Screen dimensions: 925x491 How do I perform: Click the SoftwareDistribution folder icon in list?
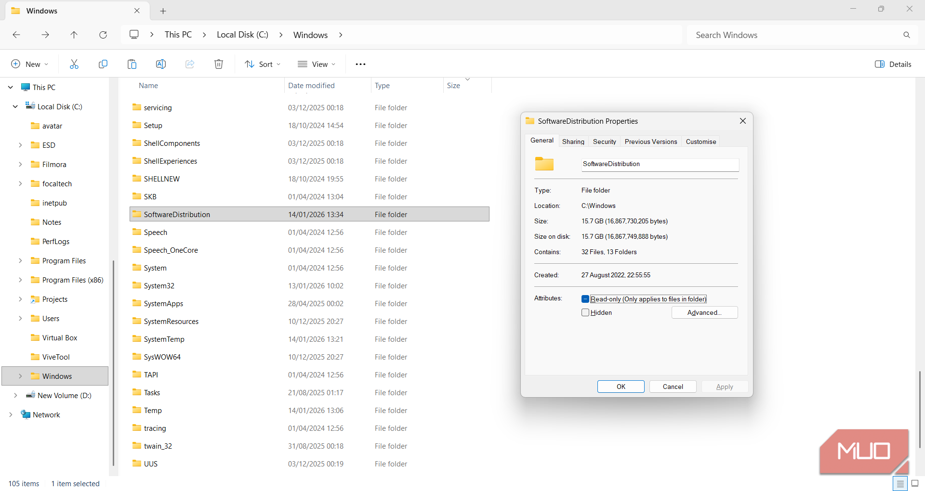click(137, 214)
